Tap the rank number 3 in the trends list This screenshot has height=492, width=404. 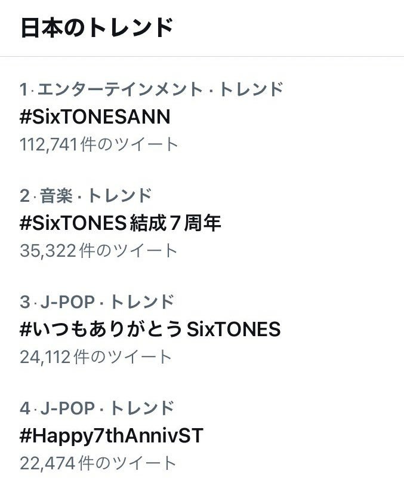coord(25,302)
